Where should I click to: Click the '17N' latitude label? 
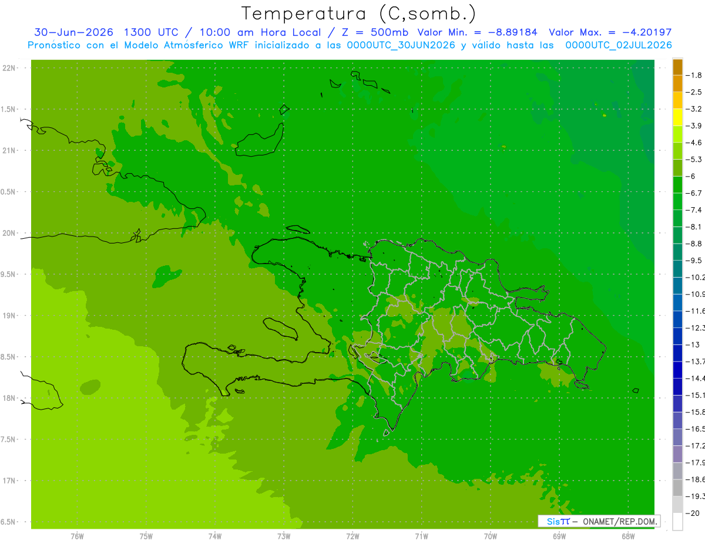9,481
